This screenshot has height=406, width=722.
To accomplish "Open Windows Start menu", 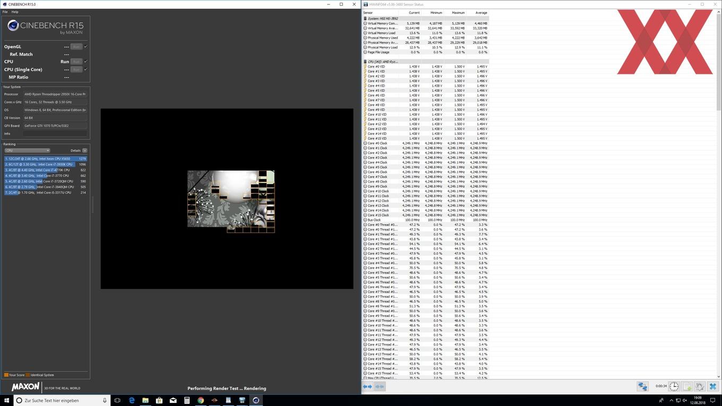I will [6, 400].
